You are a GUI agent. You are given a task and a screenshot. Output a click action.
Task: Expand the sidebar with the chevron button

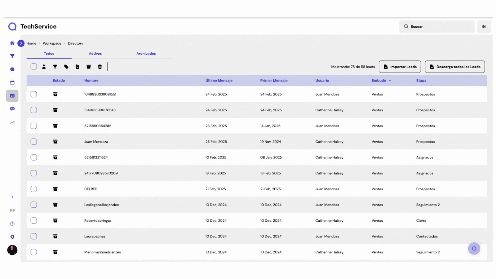21,43
